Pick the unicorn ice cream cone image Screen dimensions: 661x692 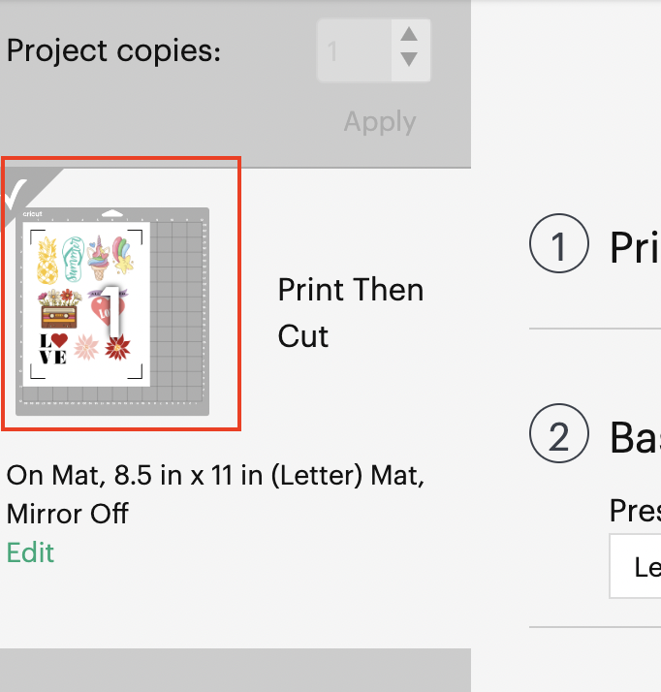point(100,261)
